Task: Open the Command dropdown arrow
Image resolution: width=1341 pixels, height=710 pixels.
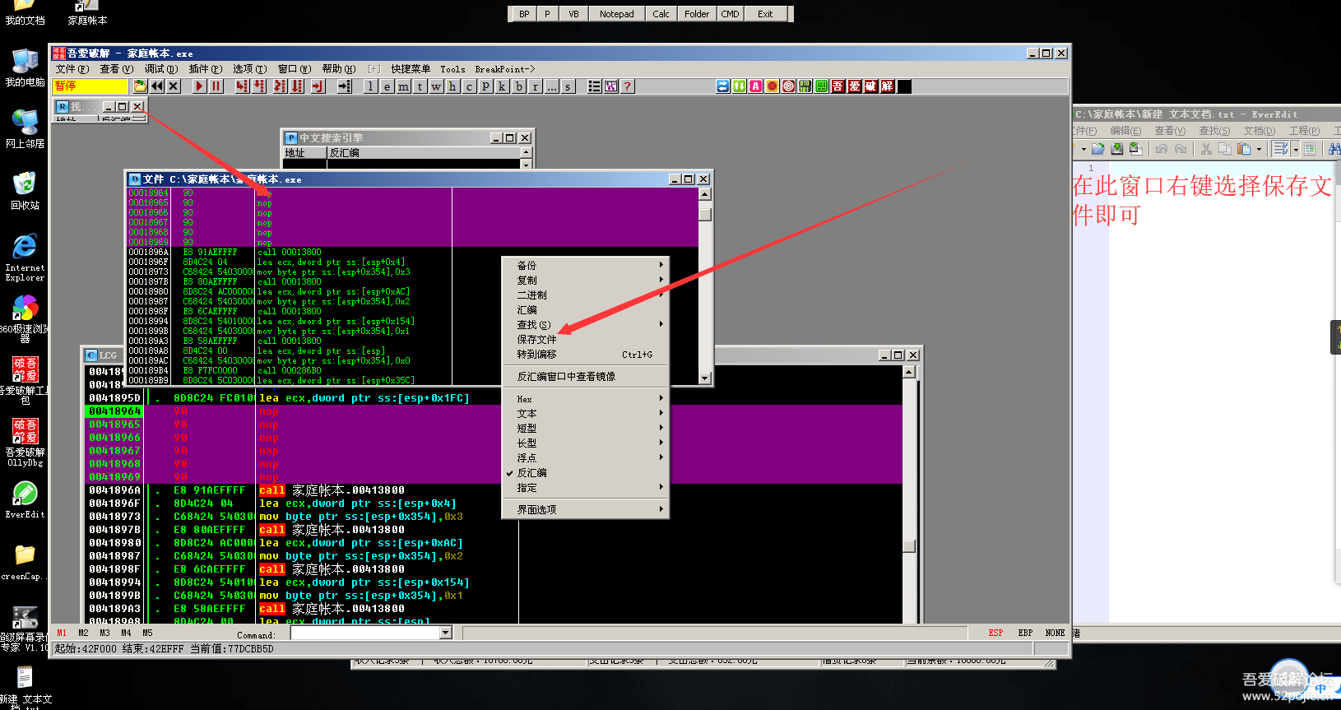Action: 446,633
